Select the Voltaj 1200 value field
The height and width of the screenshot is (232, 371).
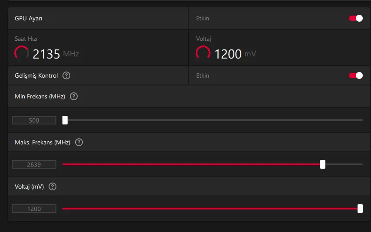pos(34,209)
